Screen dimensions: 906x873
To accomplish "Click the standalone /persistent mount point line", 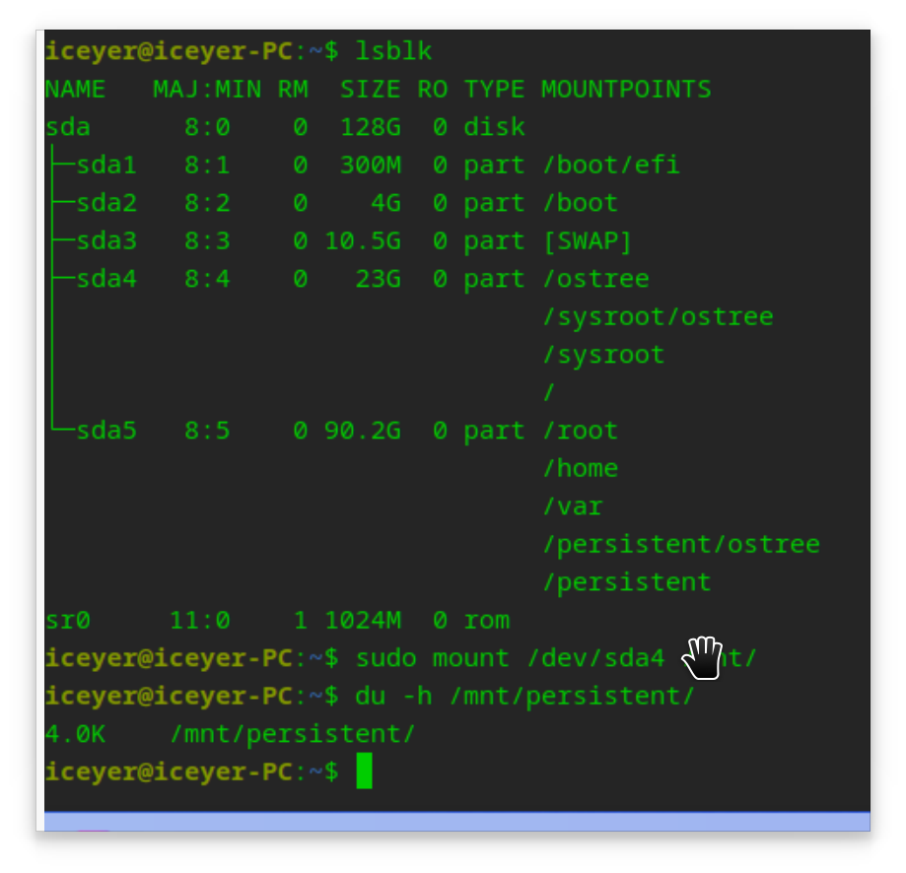I will 627,582.
